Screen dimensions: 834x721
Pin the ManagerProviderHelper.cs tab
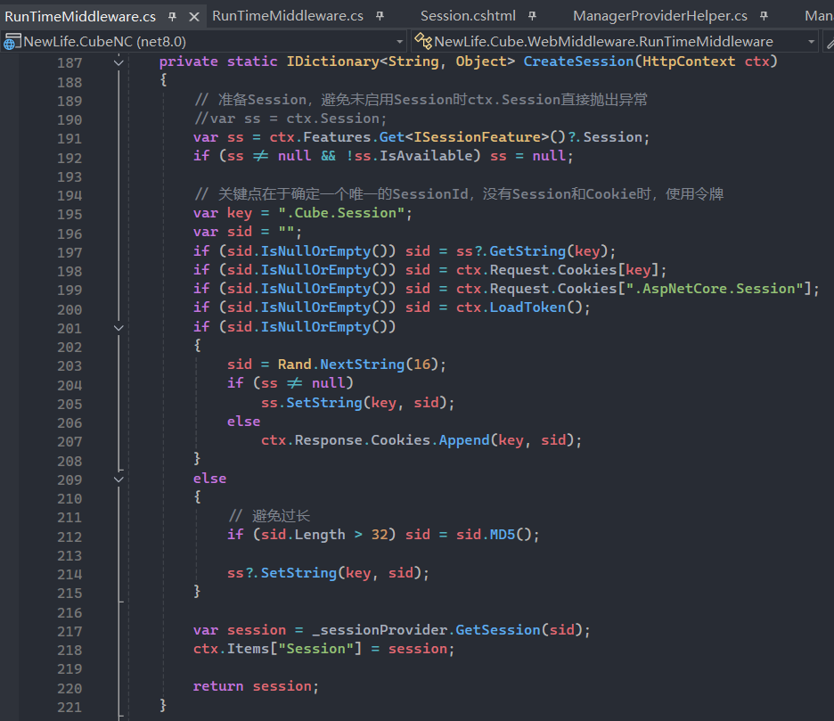click(764, 16)
